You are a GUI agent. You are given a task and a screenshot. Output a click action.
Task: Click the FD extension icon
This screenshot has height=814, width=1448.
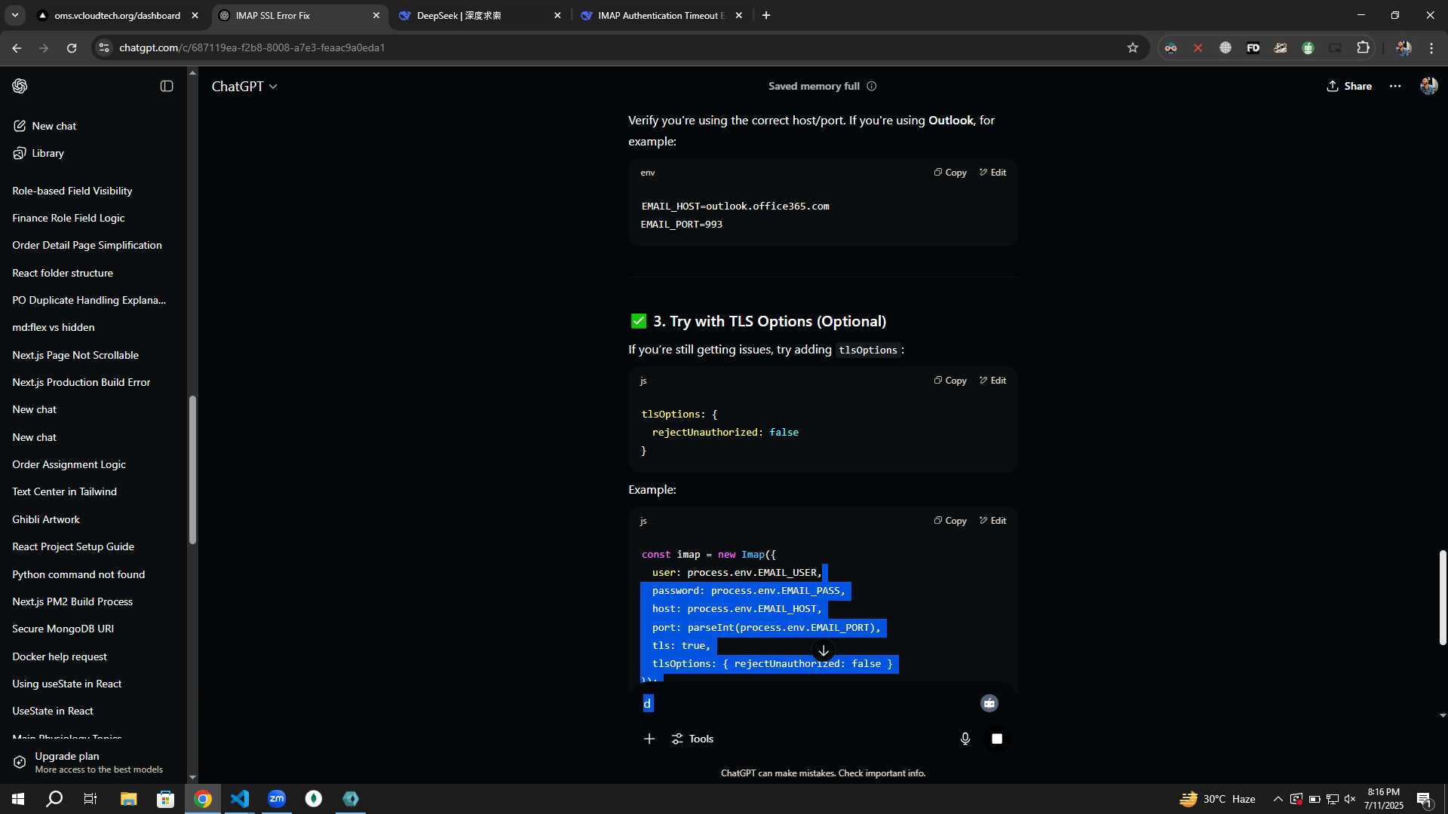(x=1253, y=47)
